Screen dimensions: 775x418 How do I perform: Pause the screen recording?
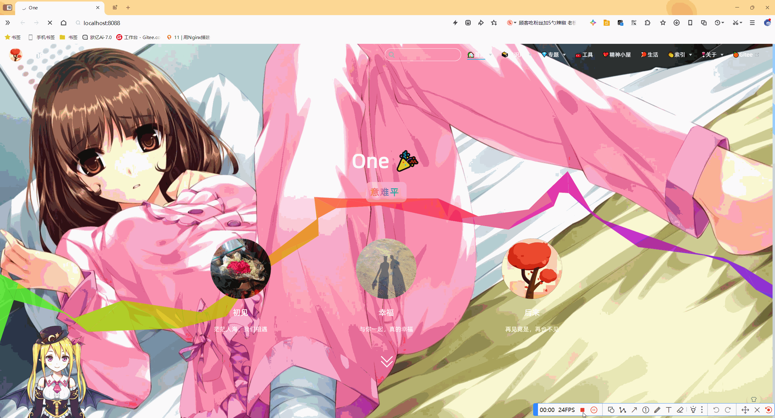(594, 410)
